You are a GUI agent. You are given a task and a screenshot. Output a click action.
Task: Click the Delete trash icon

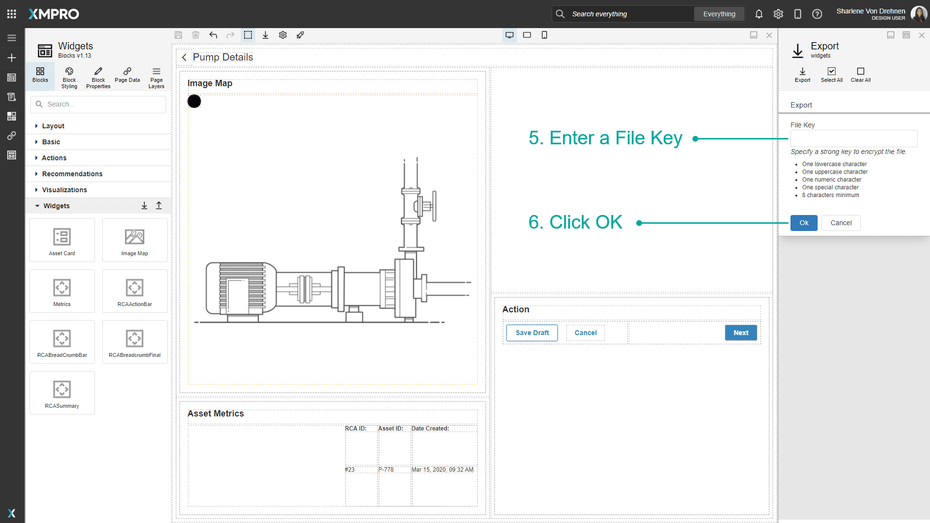196,35
